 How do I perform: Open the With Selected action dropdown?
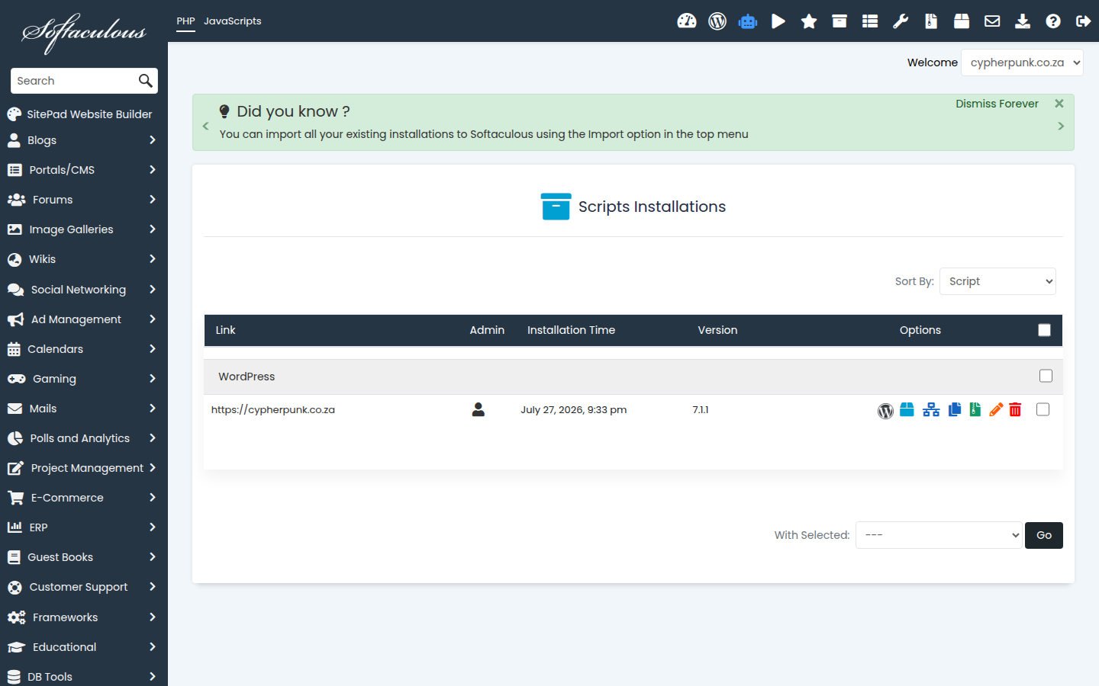pyautogui.click(x=939, y=535)
